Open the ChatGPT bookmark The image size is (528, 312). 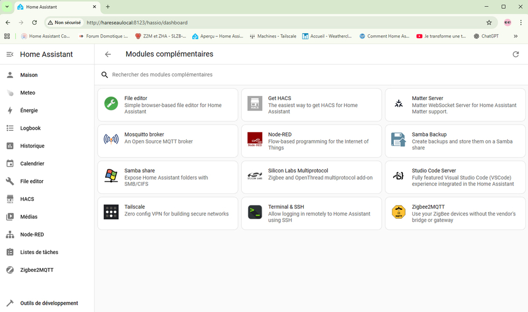point(486,36)
